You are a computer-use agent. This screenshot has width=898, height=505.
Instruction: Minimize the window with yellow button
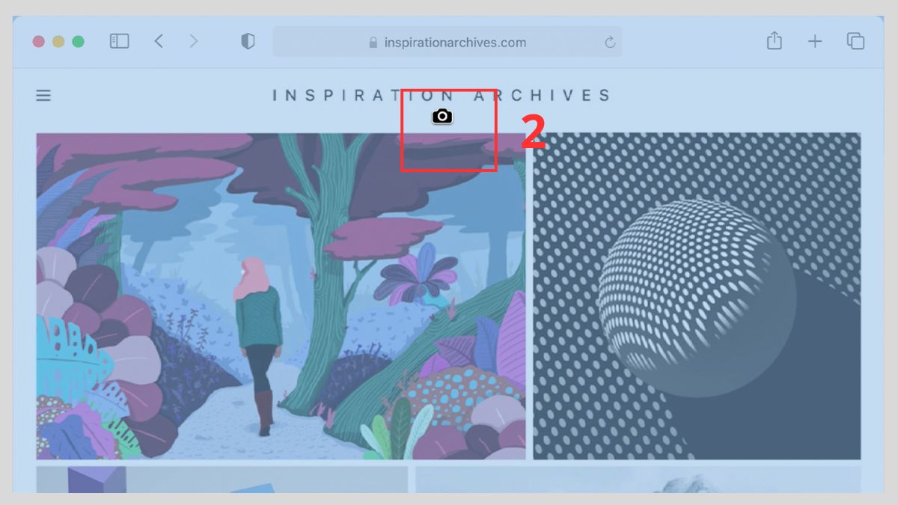58,41
